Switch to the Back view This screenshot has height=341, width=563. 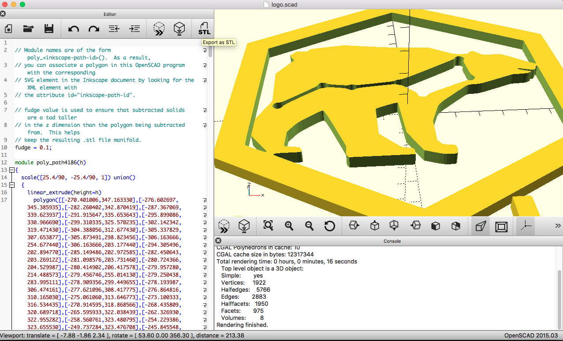point(455,226)
